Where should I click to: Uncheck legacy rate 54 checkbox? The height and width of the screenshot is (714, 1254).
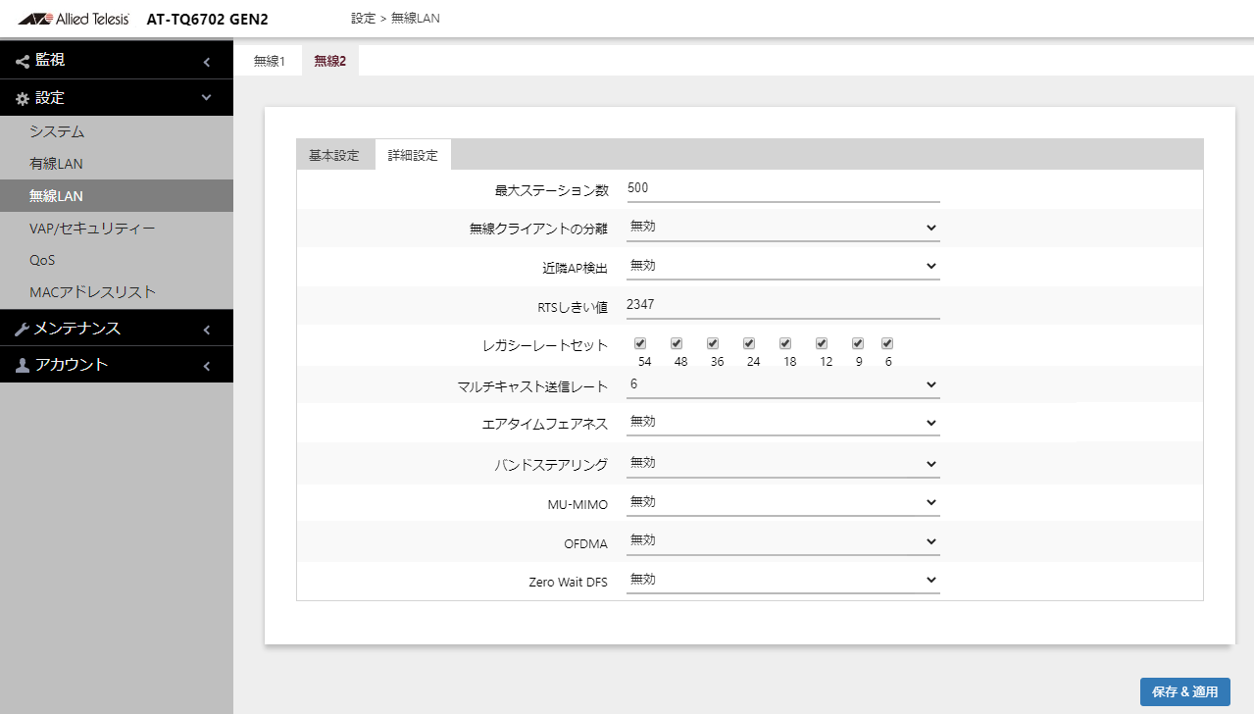[x=640, y=343]
